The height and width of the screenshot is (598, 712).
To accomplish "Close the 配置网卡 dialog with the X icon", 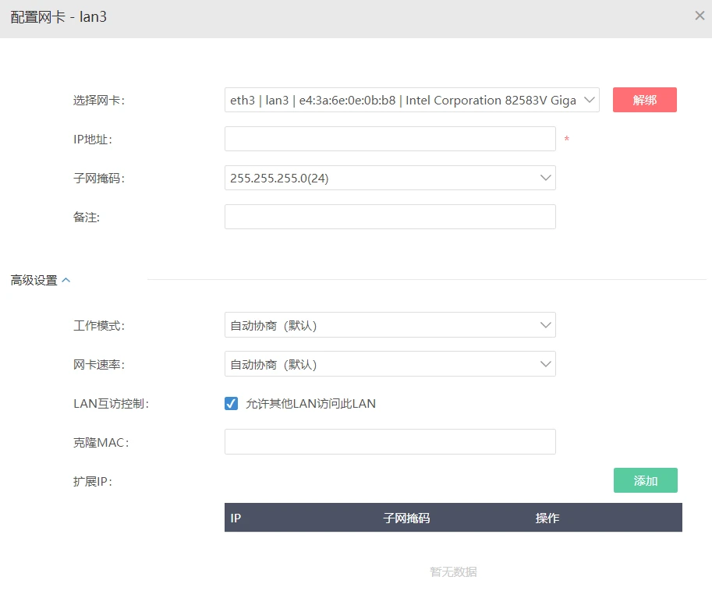I will click(700, 16).
